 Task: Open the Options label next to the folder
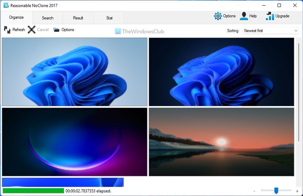click(68, 29)
